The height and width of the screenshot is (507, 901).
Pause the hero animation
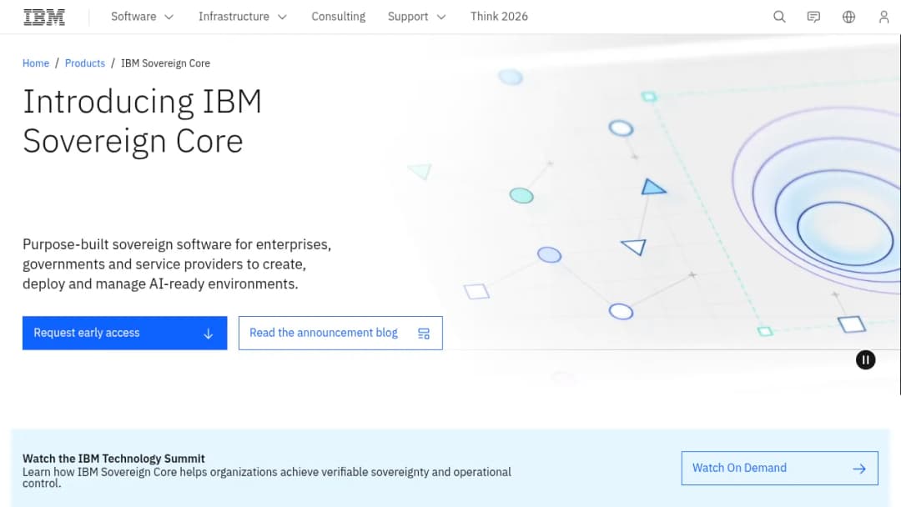coord(865,360)
